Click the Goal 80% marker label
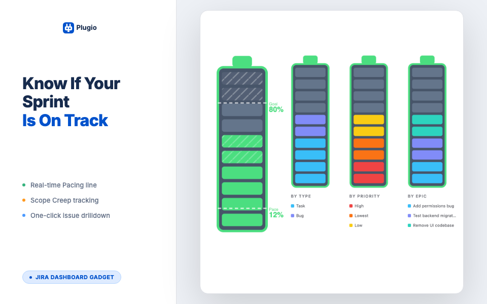 tap(276, 107)
